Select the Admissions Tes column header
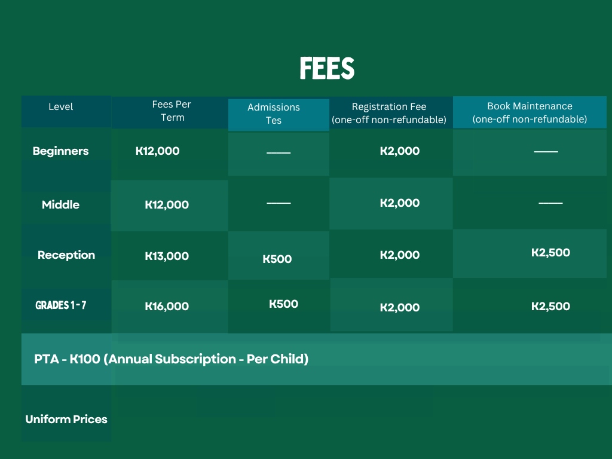This screenshot has height=459, width=612. click(x=274, y=114)
